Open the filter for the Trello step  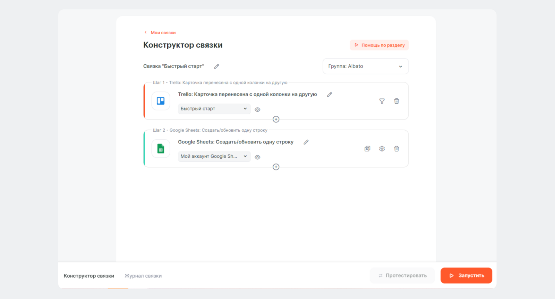[382, 101]
